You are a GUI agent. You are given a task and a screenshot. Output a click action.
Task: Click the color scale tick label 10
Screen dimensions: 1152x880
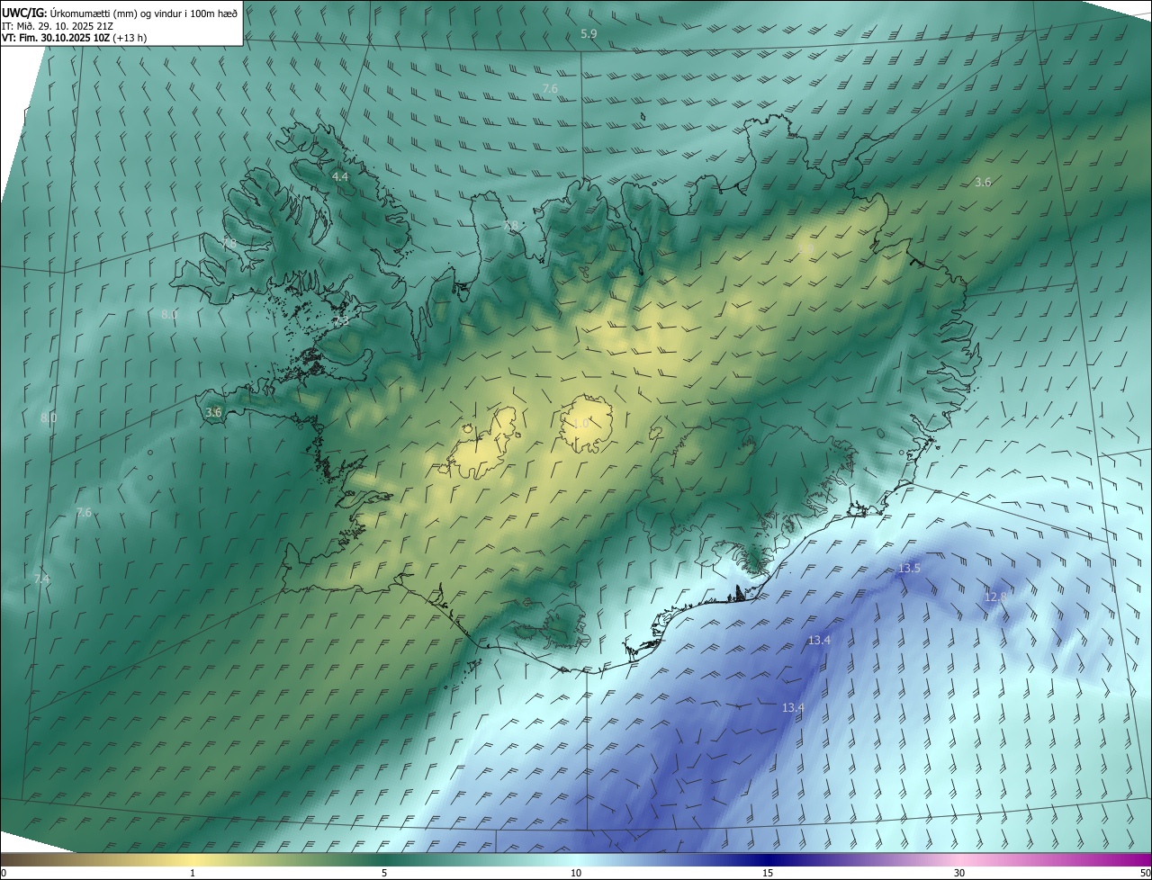tap(576, 873)
